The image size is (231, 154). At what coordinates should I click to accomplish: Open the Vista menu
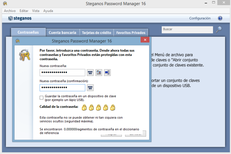coord(36,11)
